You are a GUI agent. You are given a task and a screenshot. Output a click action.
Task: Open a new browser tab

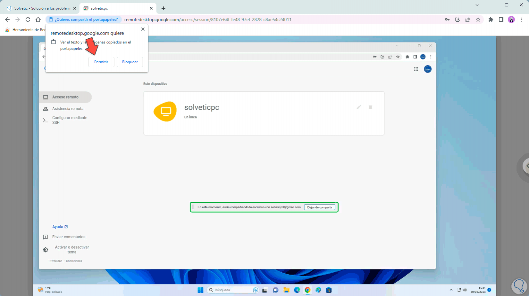tap(164, 8)
